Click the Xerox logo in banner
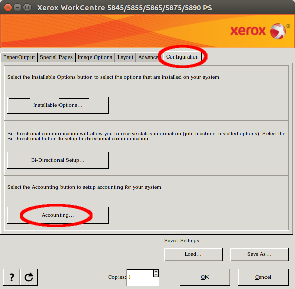This screenshot has height=289, width=295. point(260,31)
